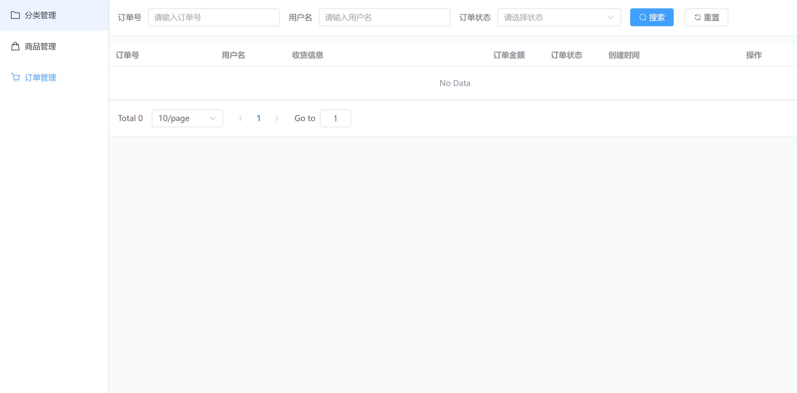Go to 商品管理 in the sidebar
The width and height of the screenshot is (797, 393).
[x=40, y=46]
